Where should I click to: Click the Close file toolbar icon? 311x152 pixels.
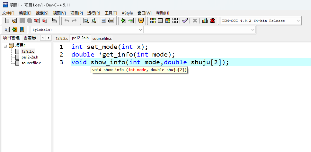[37, 21]
